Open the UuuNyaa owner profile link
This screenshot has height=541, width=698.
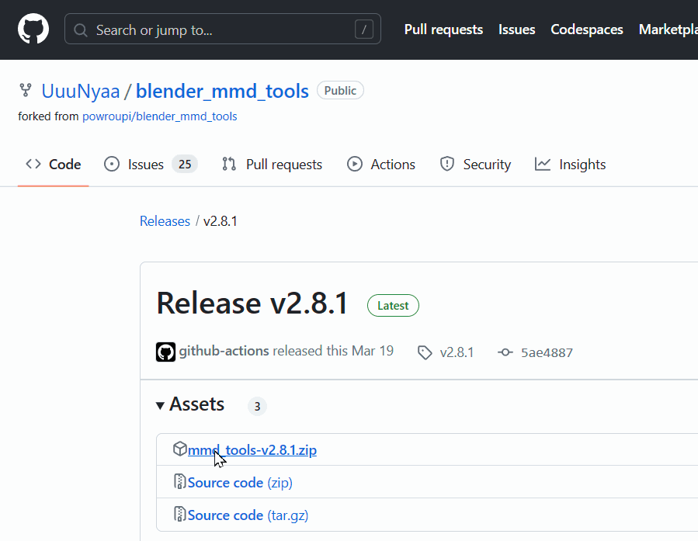[81, 92]
